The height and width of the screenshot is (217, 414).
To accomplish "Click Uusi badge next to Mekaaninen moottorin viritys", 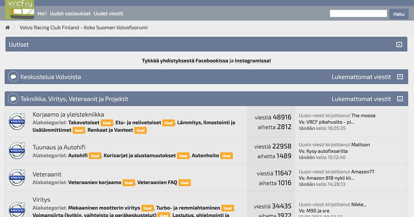I will coord(148,208).
